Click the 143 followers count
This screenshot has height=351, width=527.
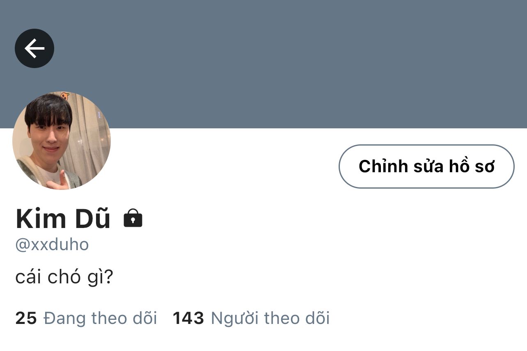click(188, 318)
